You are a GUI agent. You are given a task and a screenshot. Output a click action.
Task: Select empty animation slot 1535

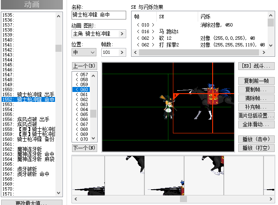coord(29,15)
